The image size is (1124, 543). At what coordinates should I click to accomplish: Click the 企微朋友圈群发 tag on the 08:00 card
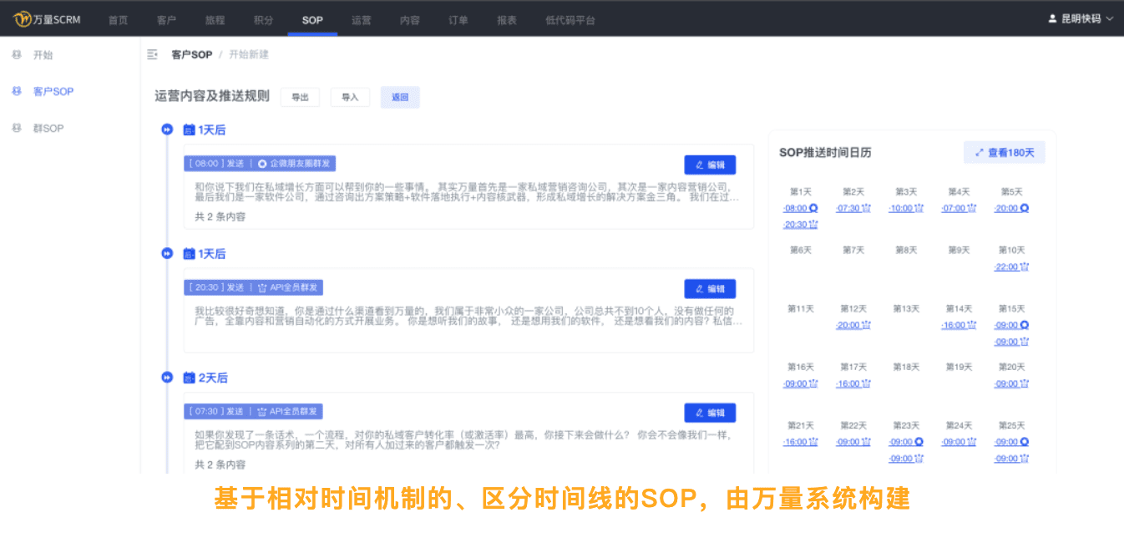pos(294,164)
